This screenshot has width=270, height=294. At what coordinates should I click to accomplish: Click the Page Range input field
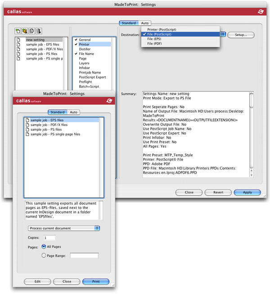coord(84,256)
